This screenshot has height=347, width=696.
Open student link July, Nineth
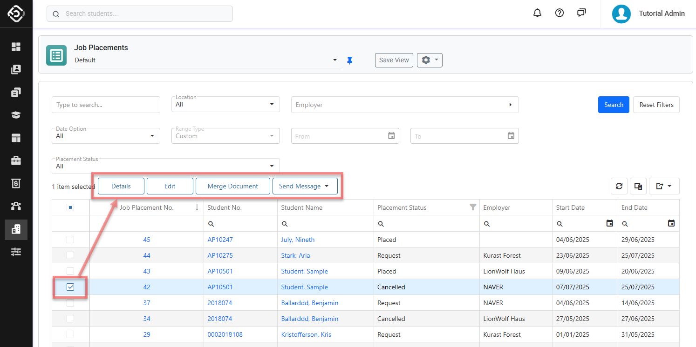coord(298,240)
